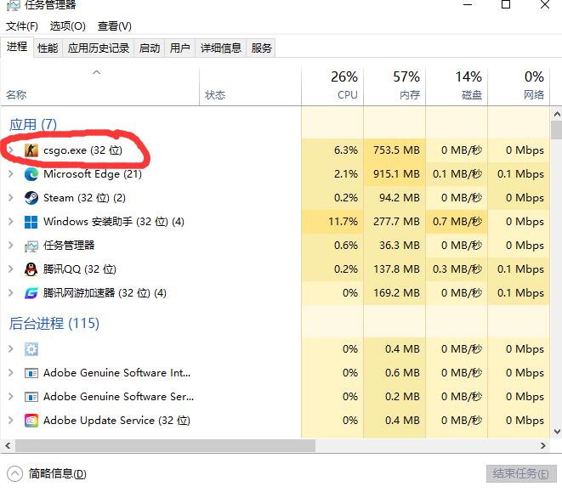Click the vertical scrollbar up arrow

[x=557, y=115]
